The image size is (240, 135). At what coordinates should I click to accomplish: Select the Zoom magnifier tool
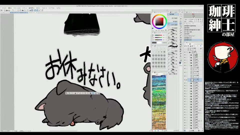[180, 14]
